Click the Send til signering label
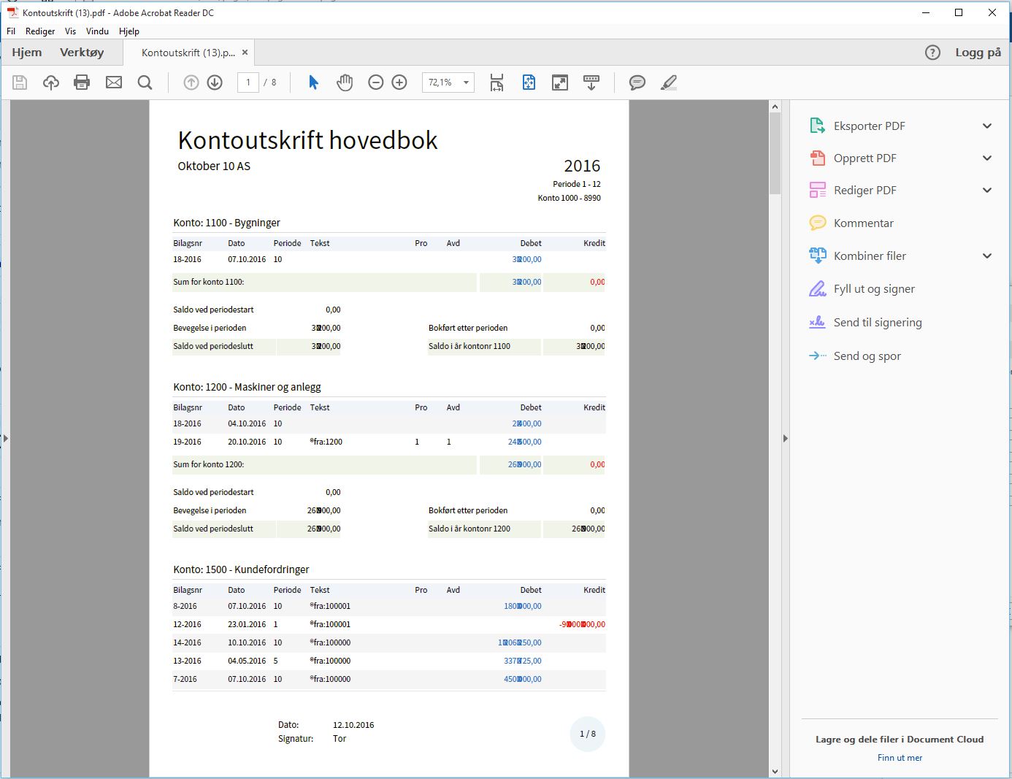The width and height of the screenshot is (1012, 779). coord(878,322)
